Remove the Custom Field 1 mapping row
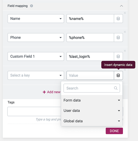 click(125, 51)
